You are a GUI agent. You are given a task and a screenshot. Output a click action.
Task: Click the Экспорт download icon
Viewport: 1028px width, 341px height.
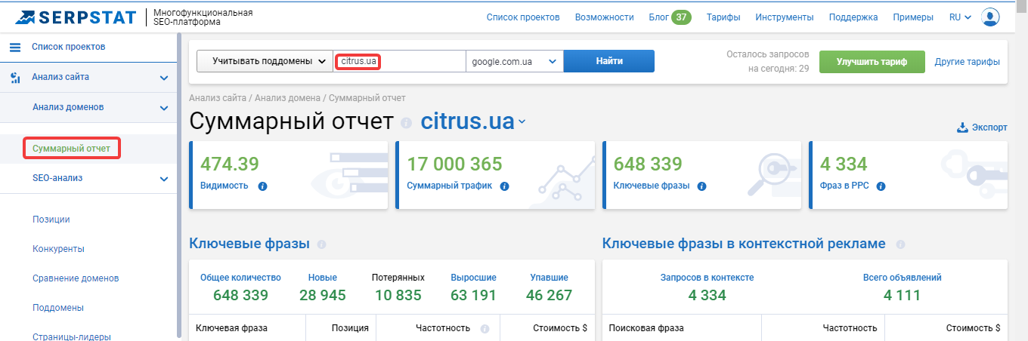point(962,127)
